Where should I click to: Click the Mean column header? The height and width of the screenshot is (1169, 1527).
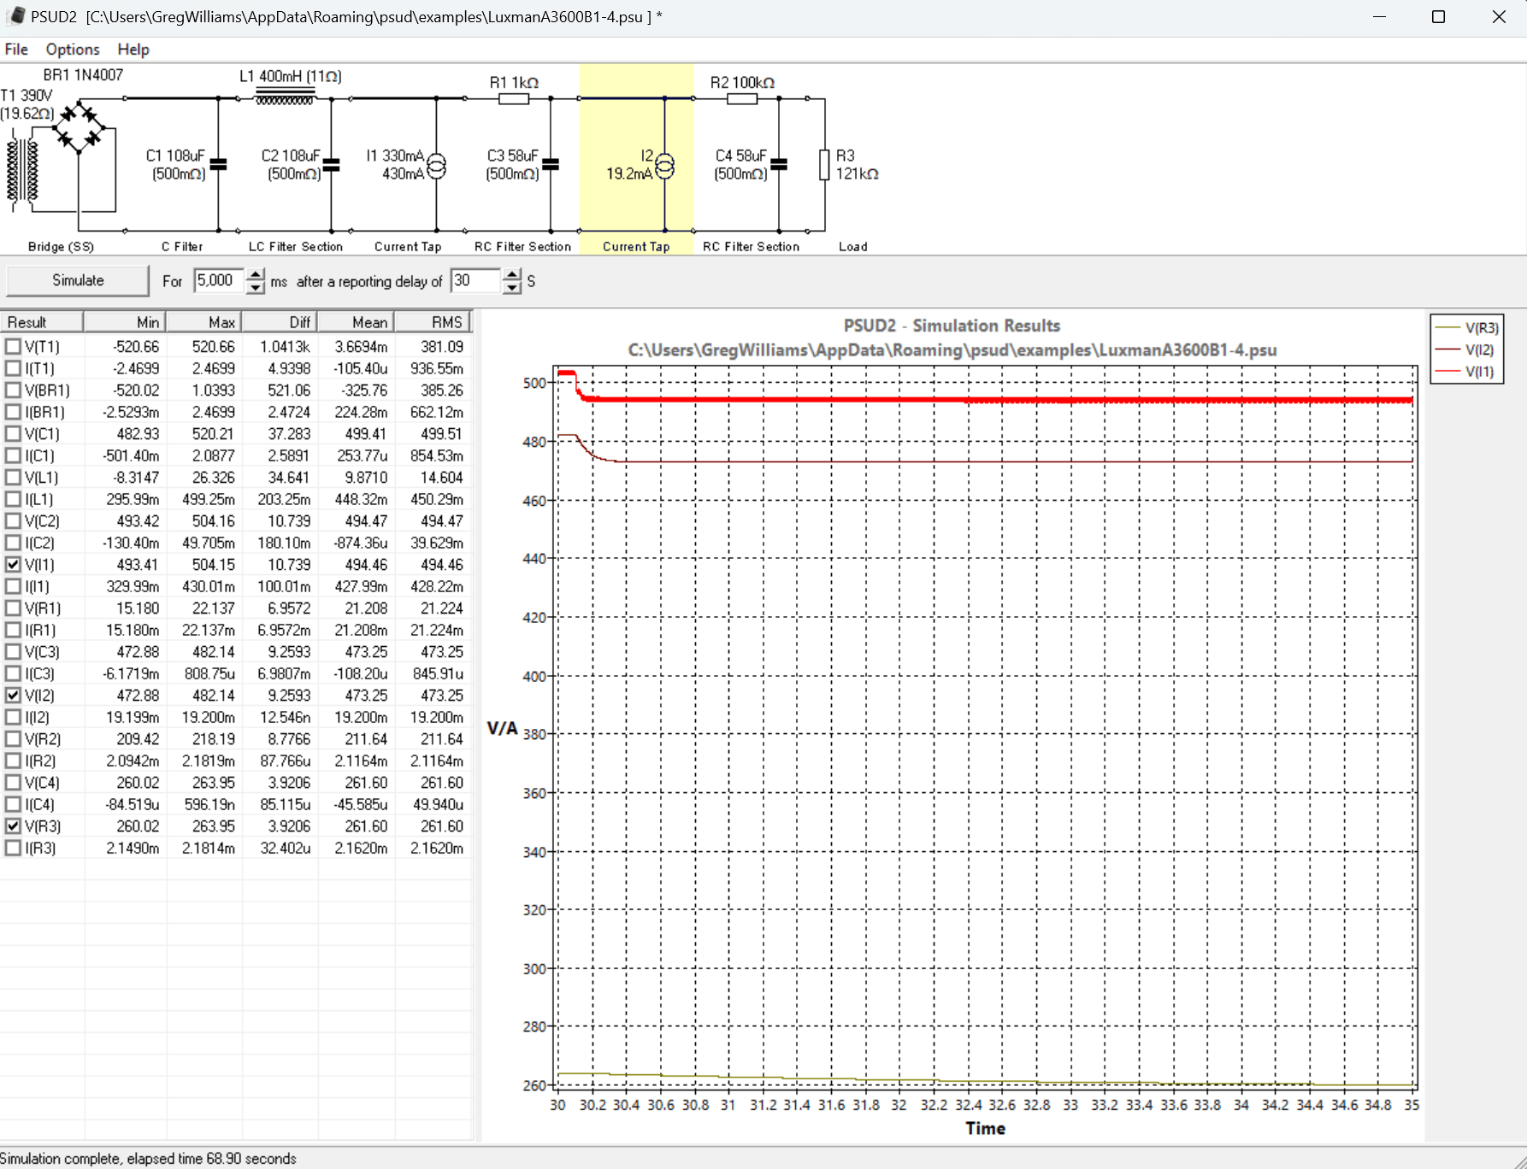[356, 322]
